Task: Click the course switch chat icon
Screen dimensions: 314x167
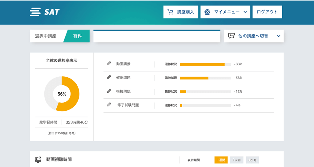Action: pos(231,36)
